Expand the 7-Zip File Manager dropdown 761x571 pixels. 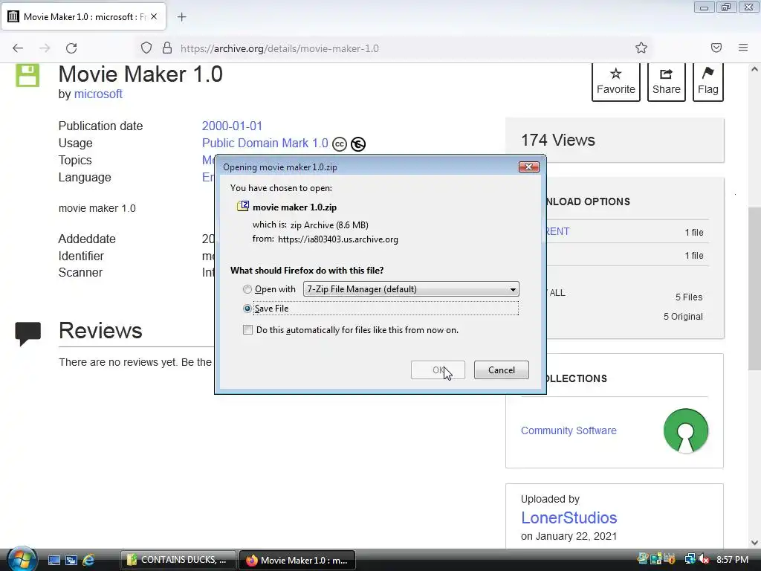411,289
